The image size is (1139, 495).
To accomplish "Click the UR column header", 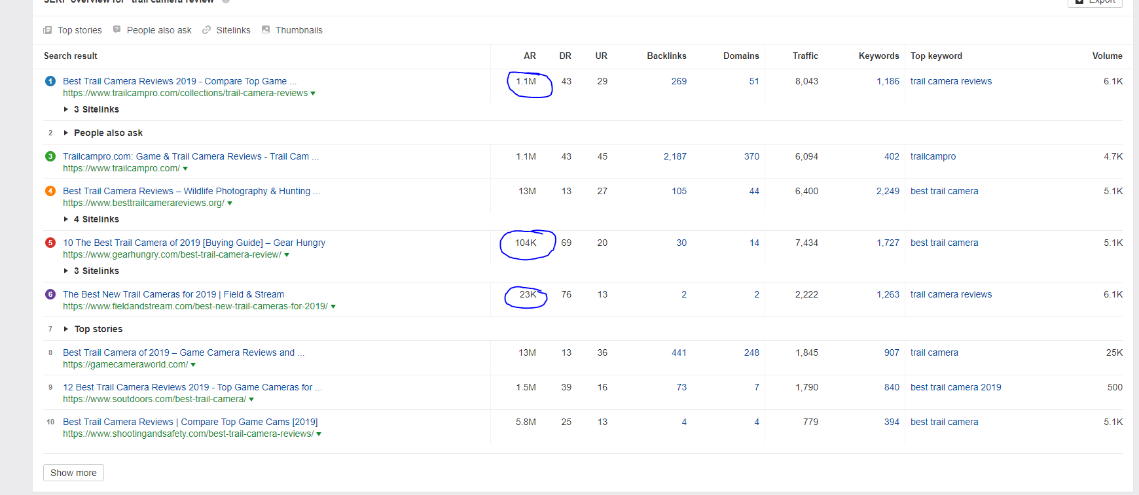I will click(x=602, y=56).
